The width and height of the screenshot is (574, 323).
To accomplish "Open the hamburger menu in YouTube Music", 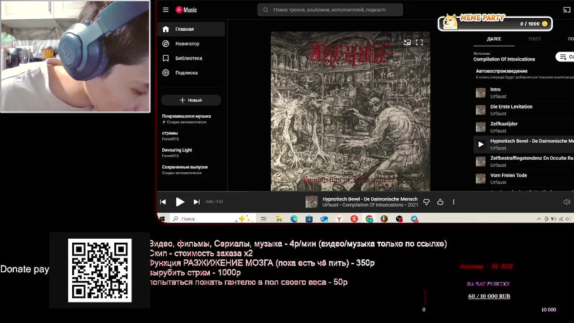I will [165, 10].
